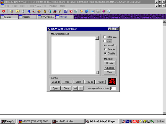Viewport: 166px width, 124px height.
Task: Open the Help menu
Action: click(63, 6)
